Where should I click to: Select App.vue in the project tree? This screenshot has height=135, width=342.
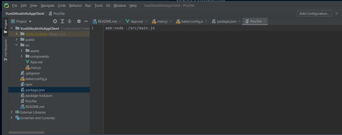point(36,62)
